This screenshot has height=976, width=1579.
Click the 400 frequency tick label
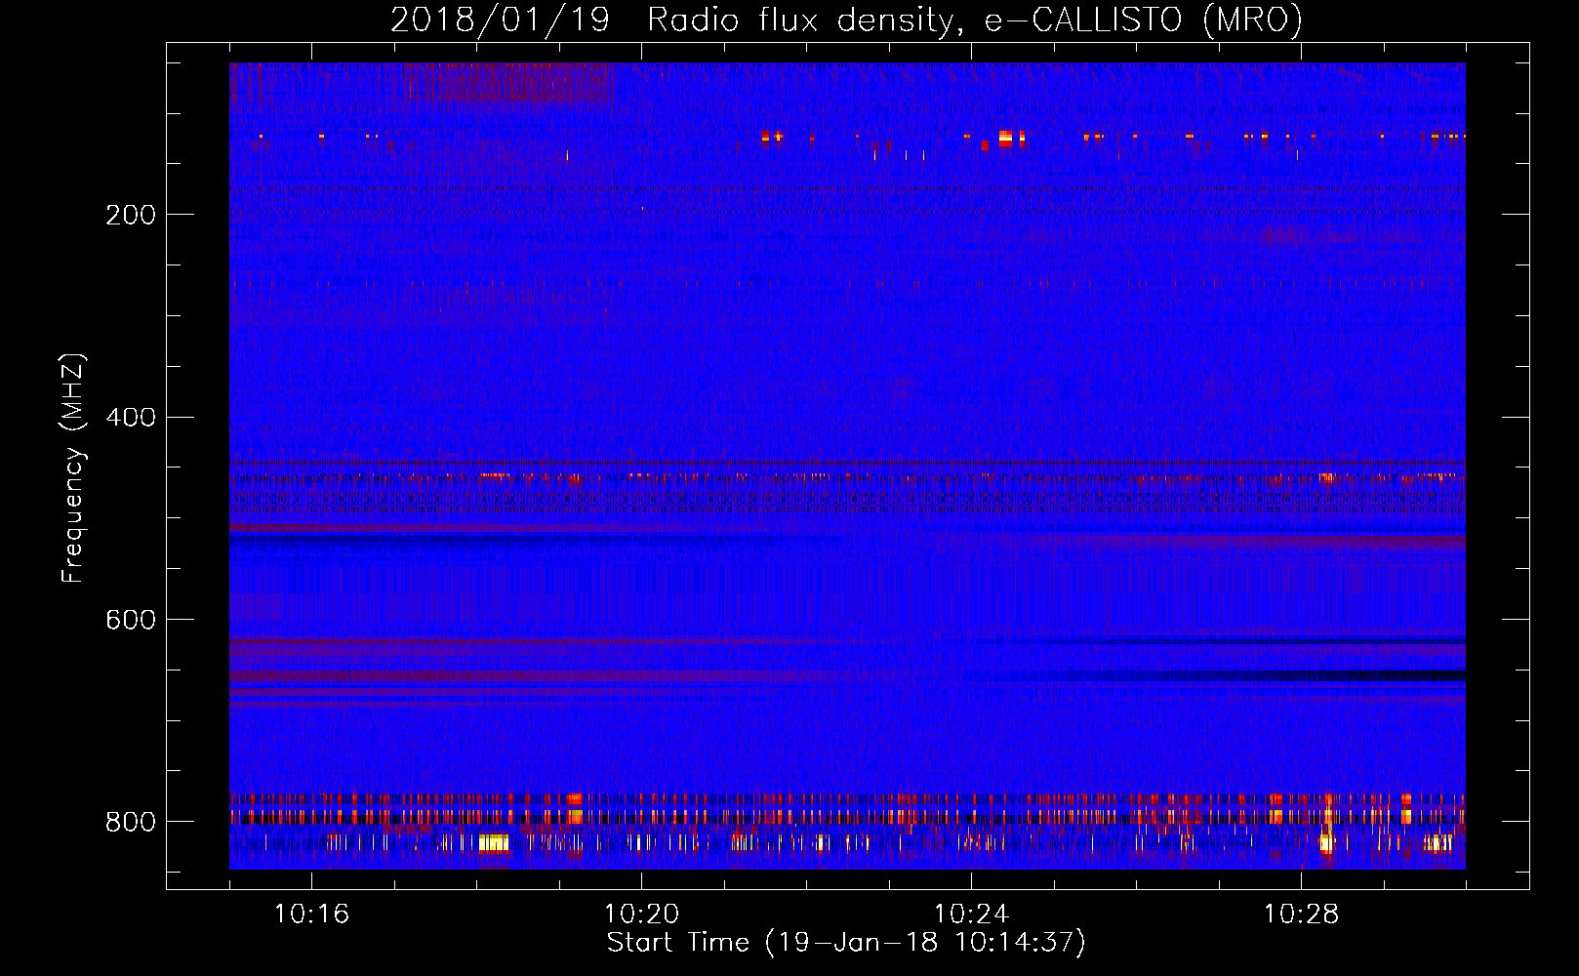[131, 418]
